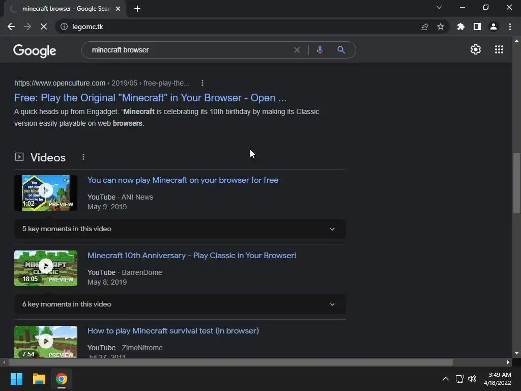
Task: Select the minecraft browser Google Search tab
Action: pyautogui.click(x=65, y=9)
